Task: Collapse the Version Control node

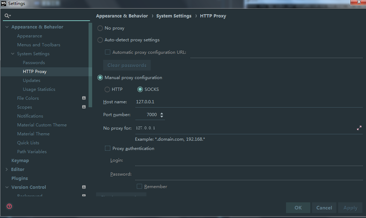Action: (7, 187)
